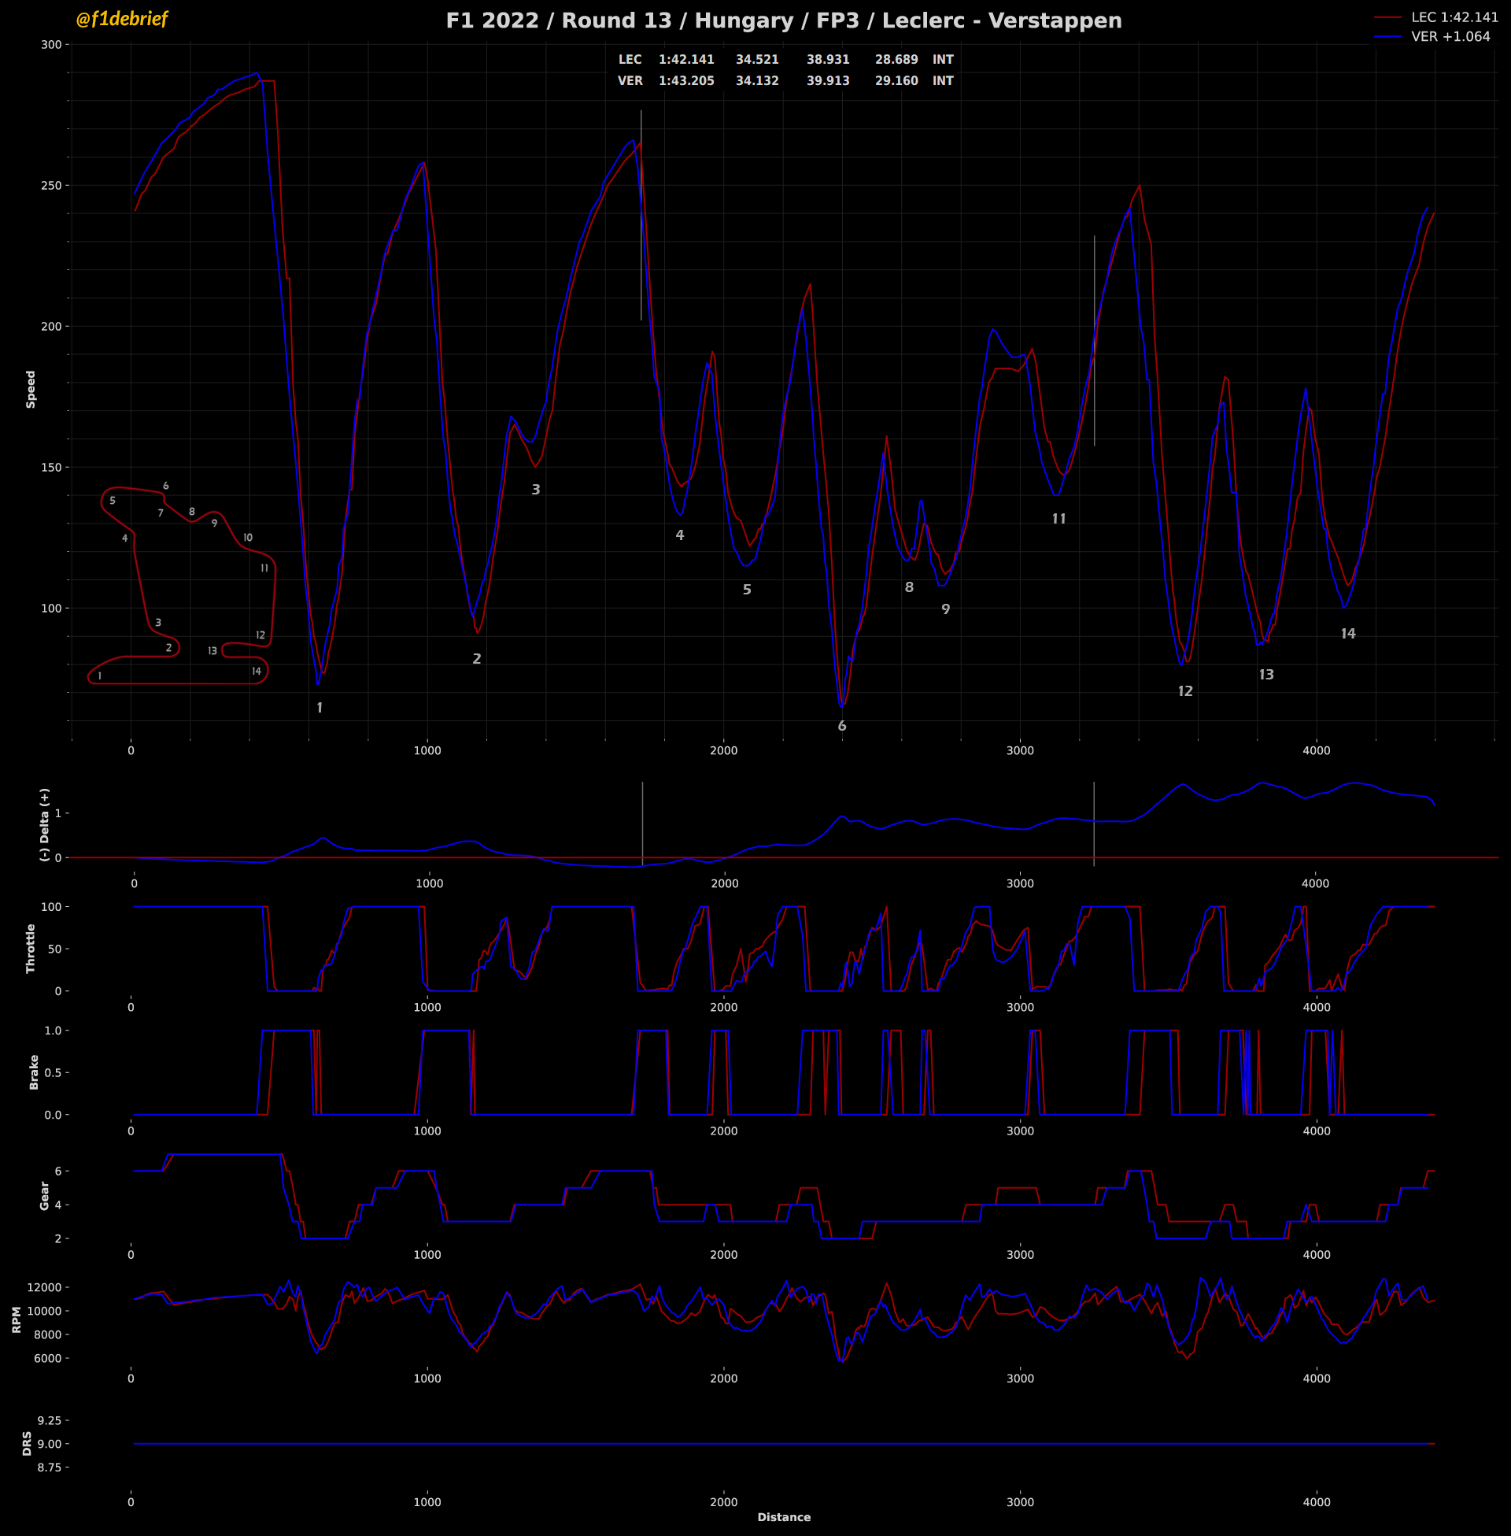Click the Distance label at bottom
This screenshot has height=1536, width=1511.
coord(783,1517)
